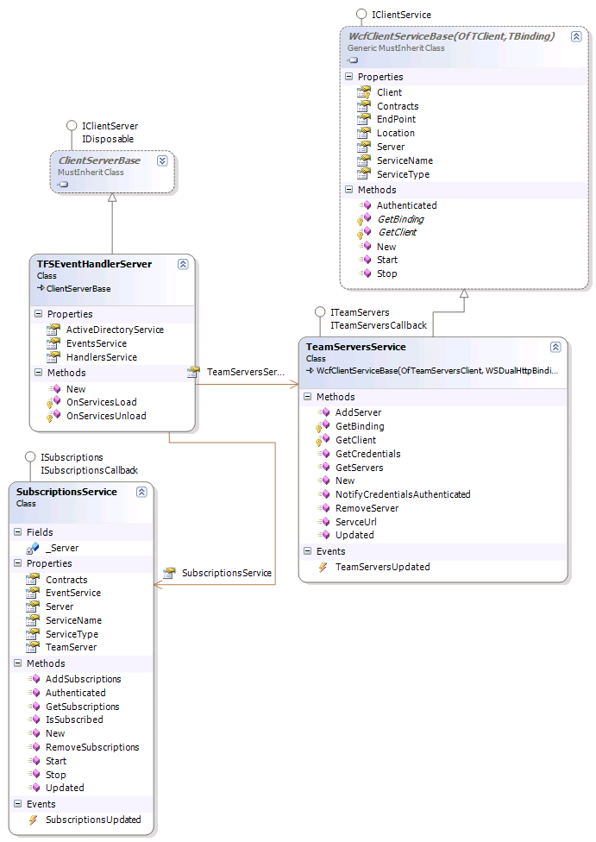Click the EventService property icon in SubscriptionsService
596x842 pixels.
pyautogui.click(x=32, y=593)
